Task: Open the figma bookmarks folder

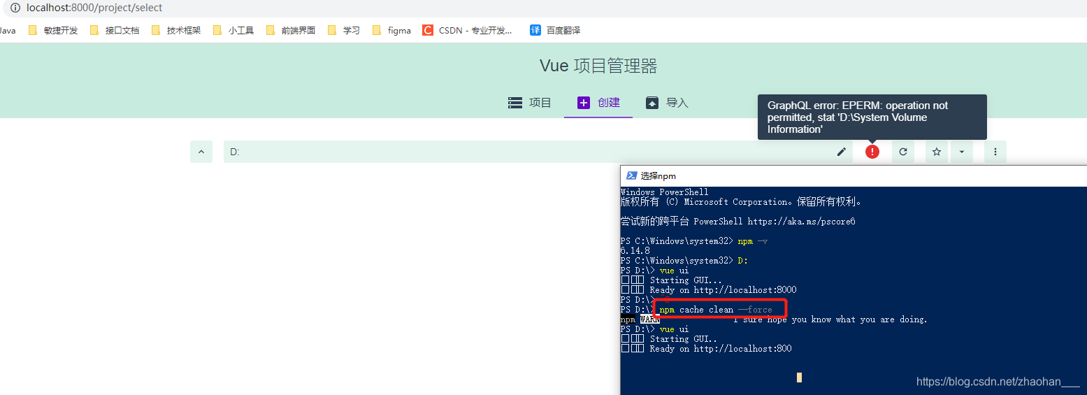Action: [392, 30]
